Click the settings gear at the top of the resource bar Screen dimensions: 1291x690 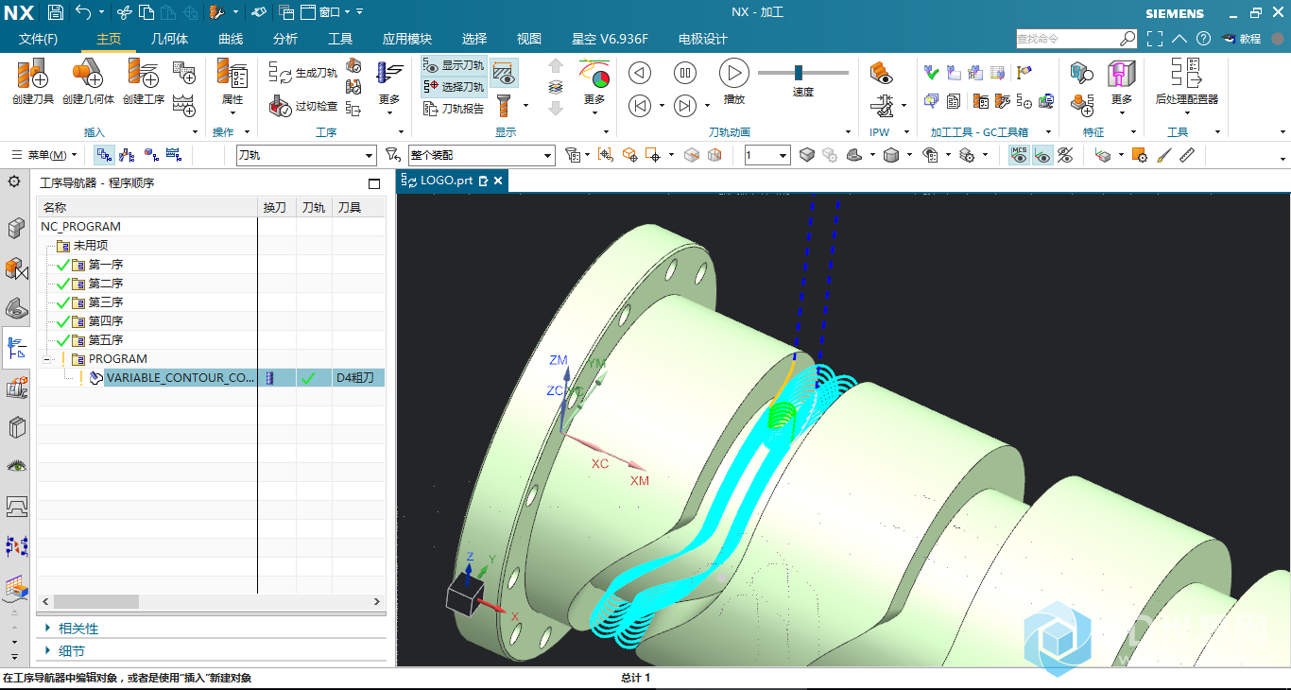pyautogui.click(x=14, y=181)
